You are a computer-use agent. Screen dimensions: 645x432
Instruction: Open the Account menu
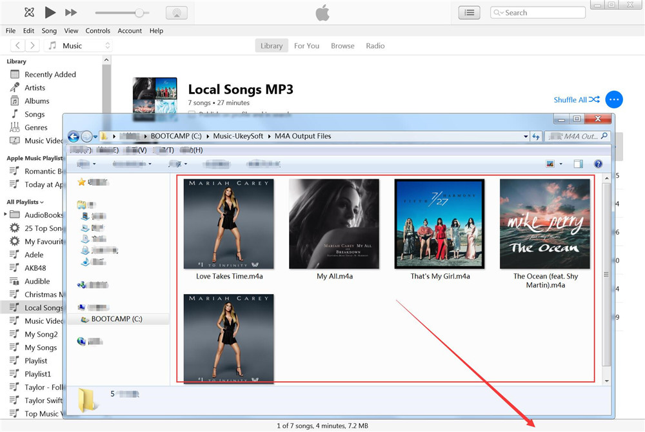130,31
